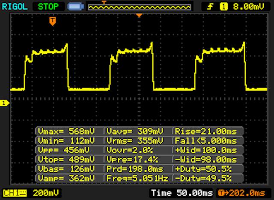Click the Fall<5.000ms measurement
Viewport: 274px width, 200px height.
pos(206,141)
